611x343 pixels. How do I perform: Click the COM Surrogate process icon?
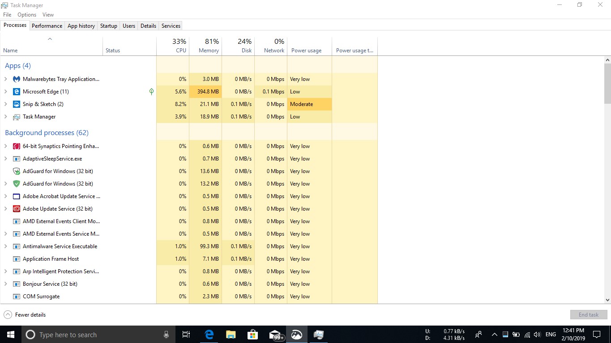tap(17, 296)
